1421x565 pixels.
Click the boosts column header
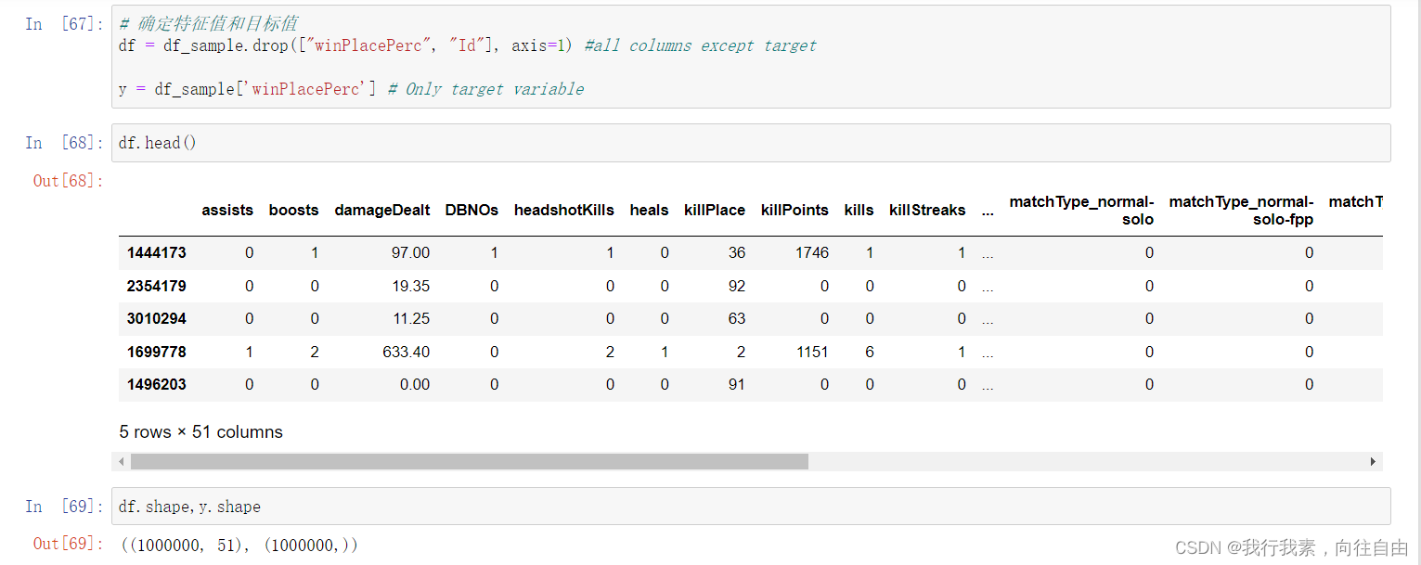[294, 210]
